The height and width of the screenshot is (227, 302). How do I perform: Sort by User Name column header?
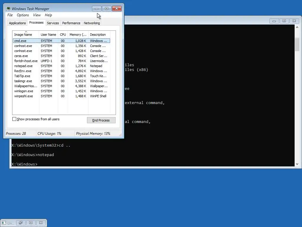[x=48, y=35]
